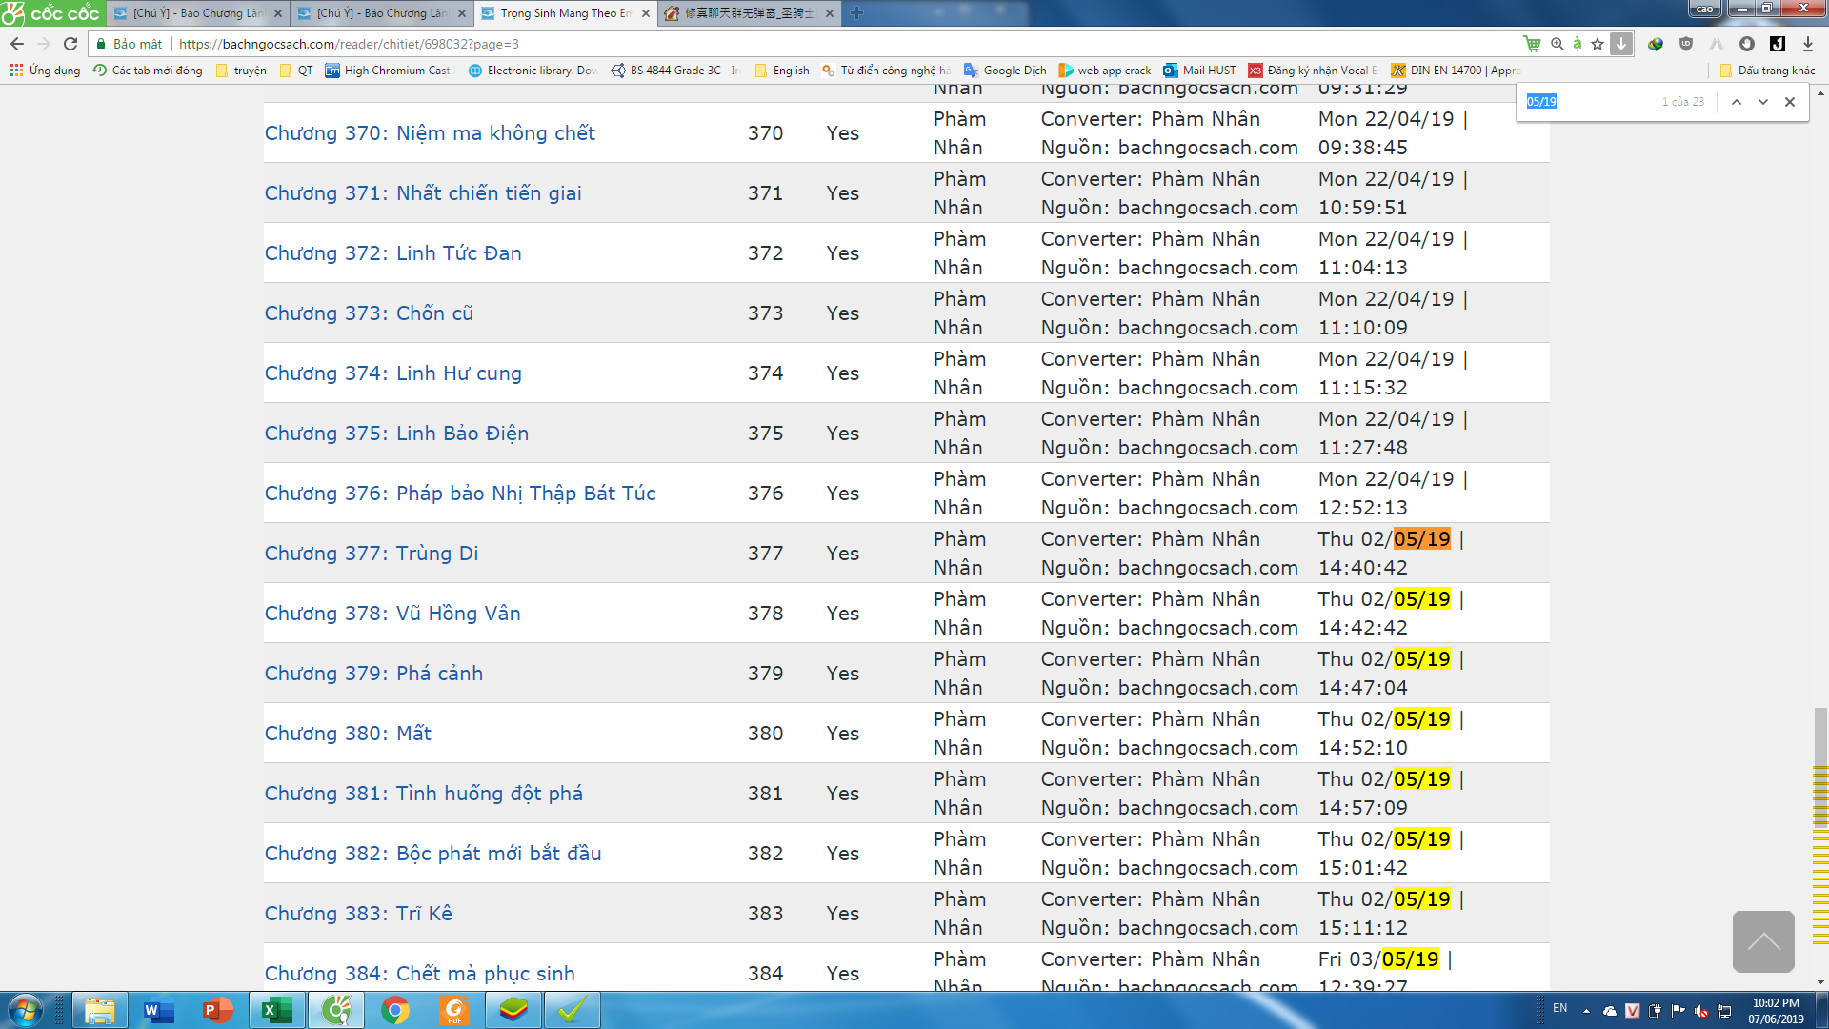1829x1029 pixels.
Task: Go to next find result
Action: coord(1763,102)
